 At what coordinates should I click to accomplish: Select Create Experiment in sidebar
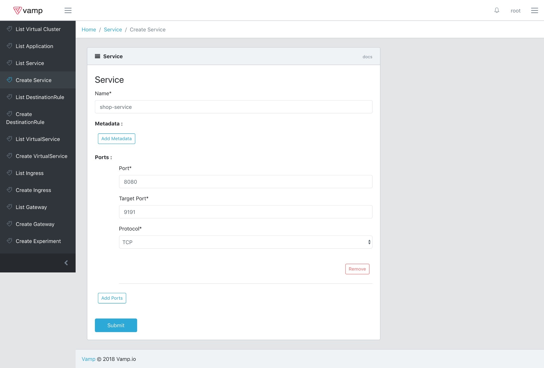[x=38, y=241]
